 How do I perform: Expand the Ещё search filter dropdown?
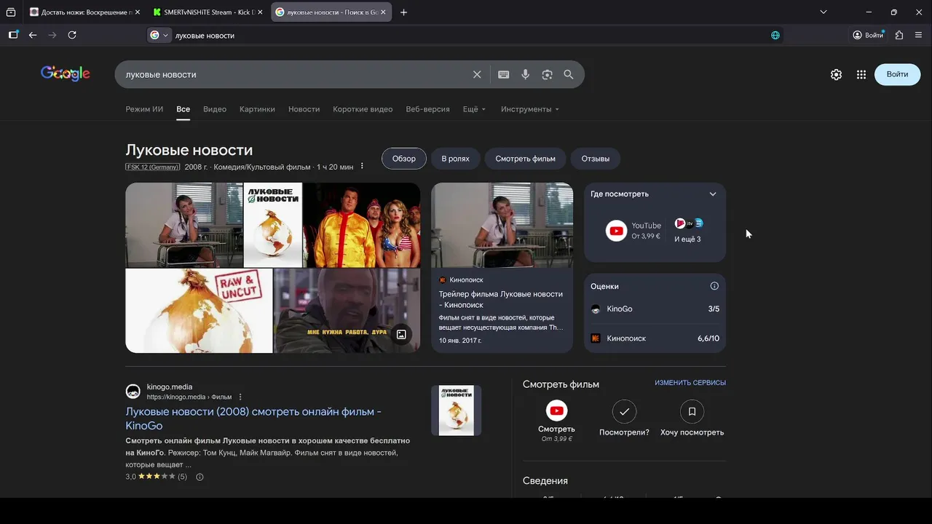pyautogui.click(x=474, y=109)
